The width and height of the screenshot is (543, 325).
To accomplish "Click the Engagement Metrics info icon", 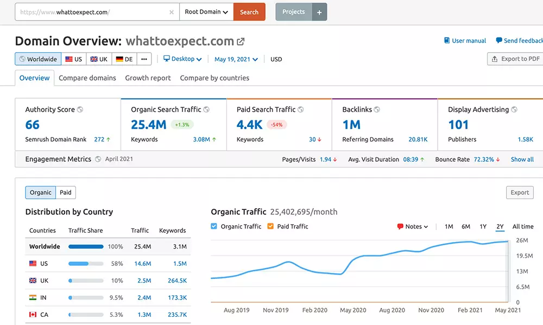I will (x=98, y=159).
